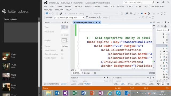The image size is (171, 96).
Task: Pin the Watch 1 panel
Action: pos(107,78)
